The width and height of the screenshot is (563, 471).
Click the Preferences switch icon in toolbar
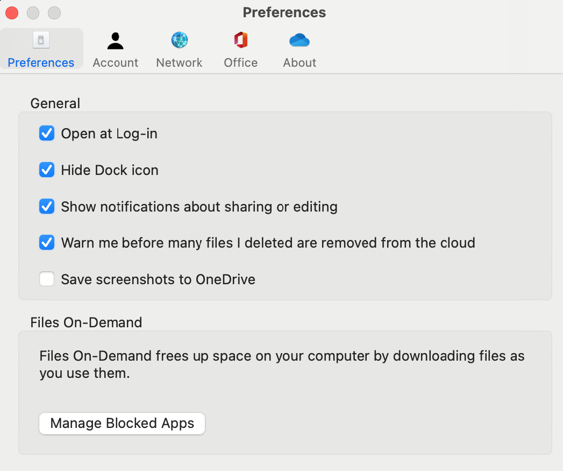(x=41, y=40)
